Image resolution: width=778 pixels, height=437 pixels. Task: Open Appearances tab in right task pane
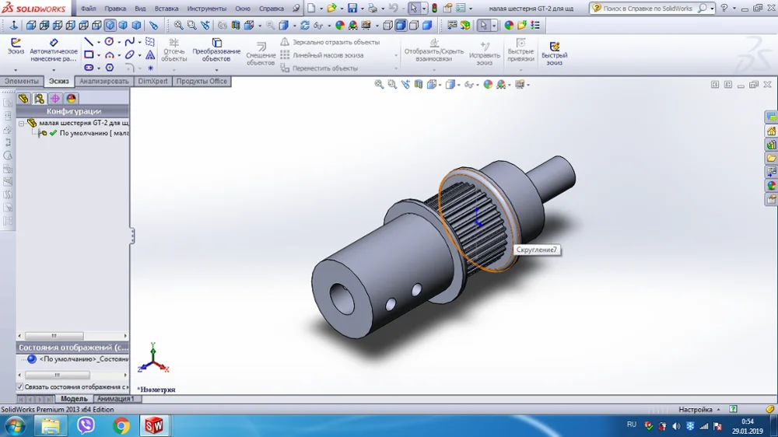pyautogui.click(x=771, y=186)
